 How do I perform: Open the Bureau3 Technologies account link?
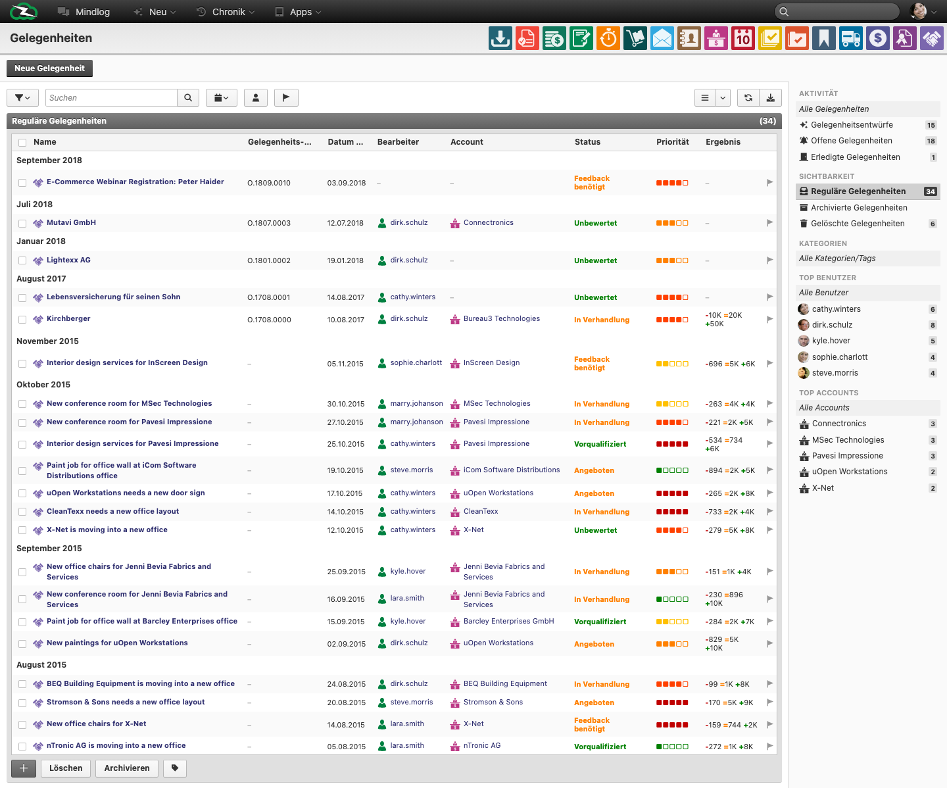502,319
